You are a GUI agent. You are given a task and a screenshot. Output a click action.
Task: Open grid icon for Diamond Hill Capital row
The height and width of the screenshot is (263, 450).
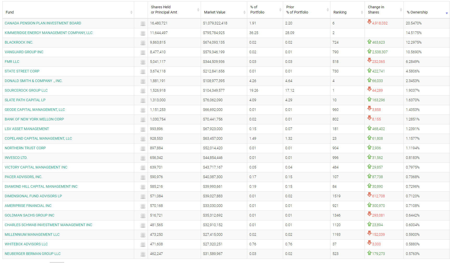[x=143, y=187]
